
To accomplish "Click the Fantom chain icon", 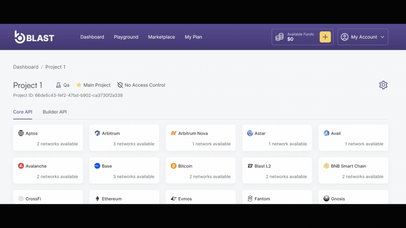I will 250,199.
